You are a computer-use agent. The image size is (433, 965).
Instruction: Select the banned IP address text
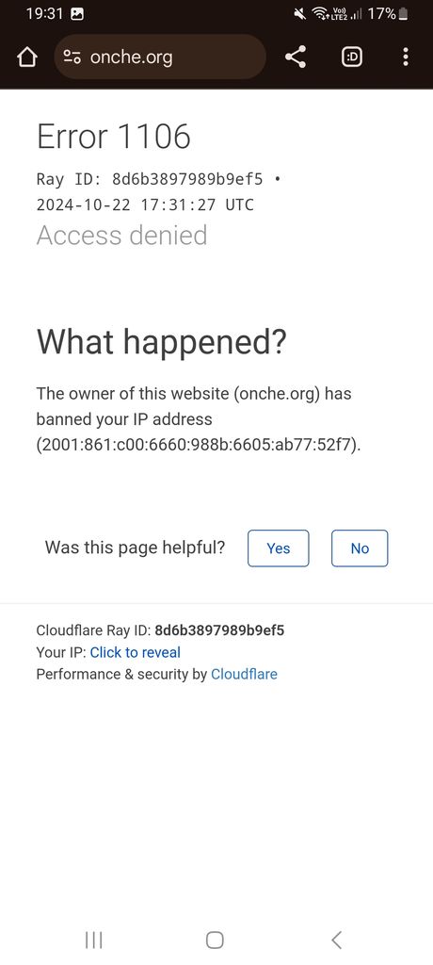point(198,445)
